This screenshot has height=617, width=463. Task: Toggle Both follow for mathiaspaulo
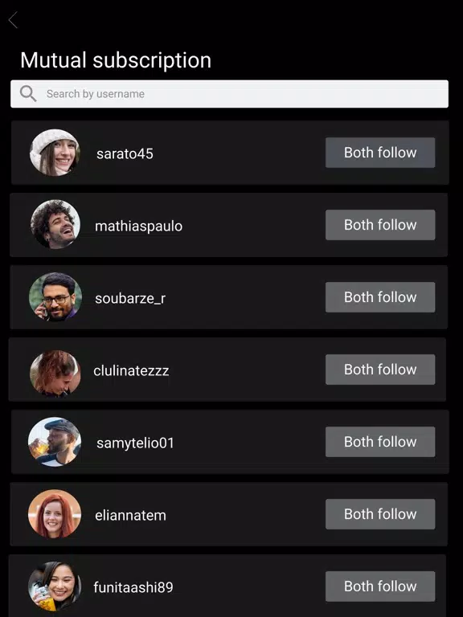coord(380,225)
